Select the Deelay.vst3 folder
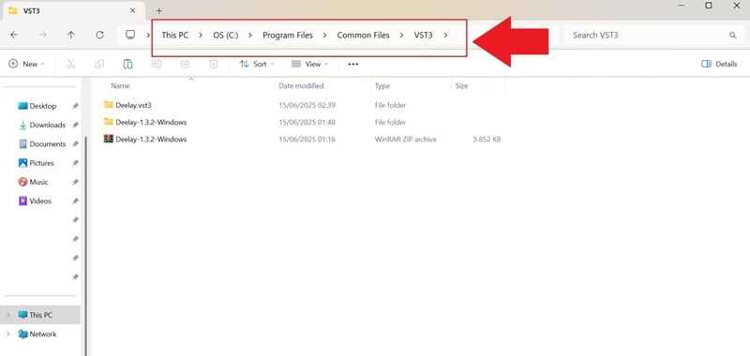This screenshot has height=356, width=750. coord(133,105)
